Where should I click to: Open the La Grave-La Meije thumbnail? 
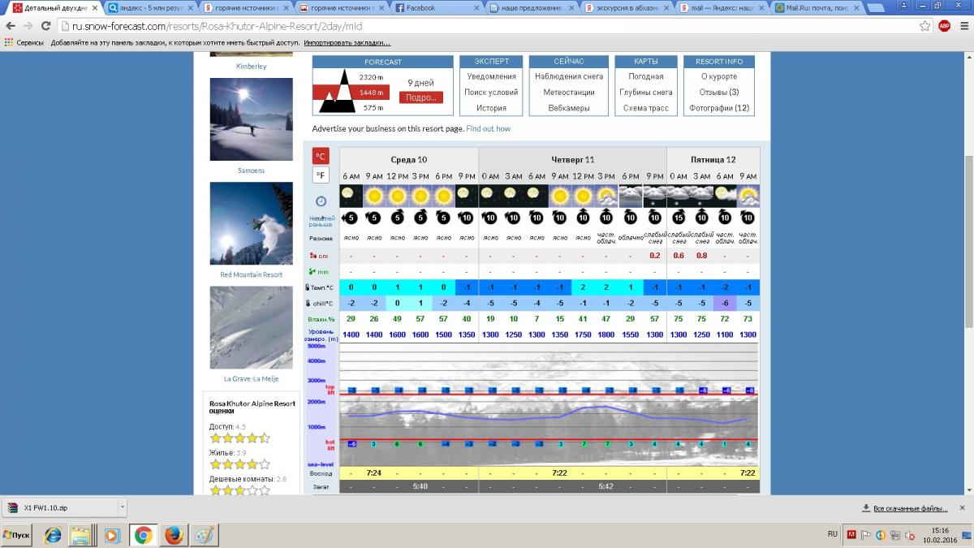pyautogui.click(x=251, y=327)
